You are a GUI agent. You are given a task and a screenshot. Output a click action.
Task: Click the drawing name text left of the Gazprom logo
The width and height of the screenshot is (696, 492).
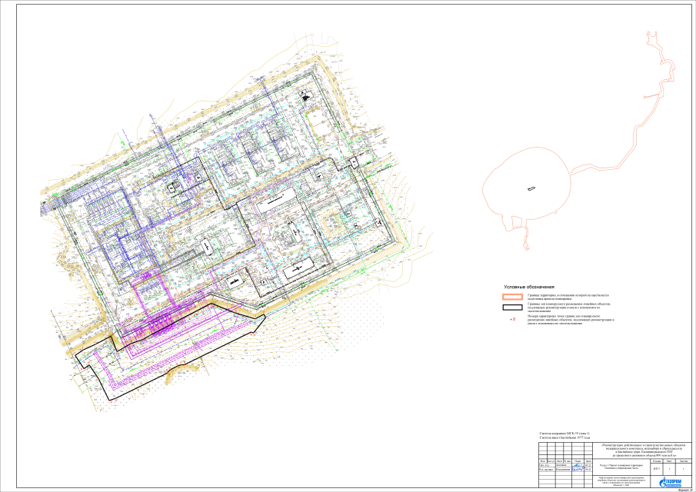pos(621,482)
